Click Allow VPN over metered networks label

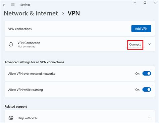pos(32,74)
